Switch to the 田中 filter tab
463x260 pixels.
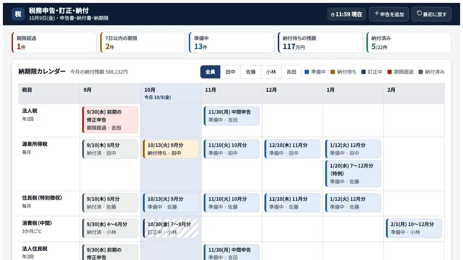(231, 72)
